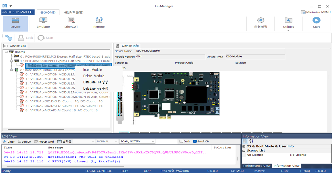Select DataBase File 생성 menu entry
This screenshot has height=173, width=332.
click(96, 82)
